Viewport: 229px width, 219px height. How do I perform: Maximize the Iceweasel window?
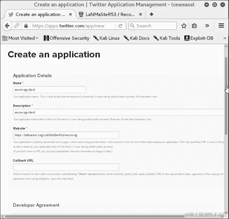[x=215, y=5]
